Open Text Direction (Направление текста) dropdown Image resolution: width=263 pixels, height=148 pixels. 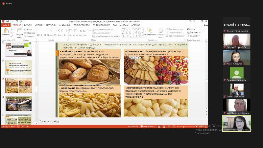click(x=103, y=29)
